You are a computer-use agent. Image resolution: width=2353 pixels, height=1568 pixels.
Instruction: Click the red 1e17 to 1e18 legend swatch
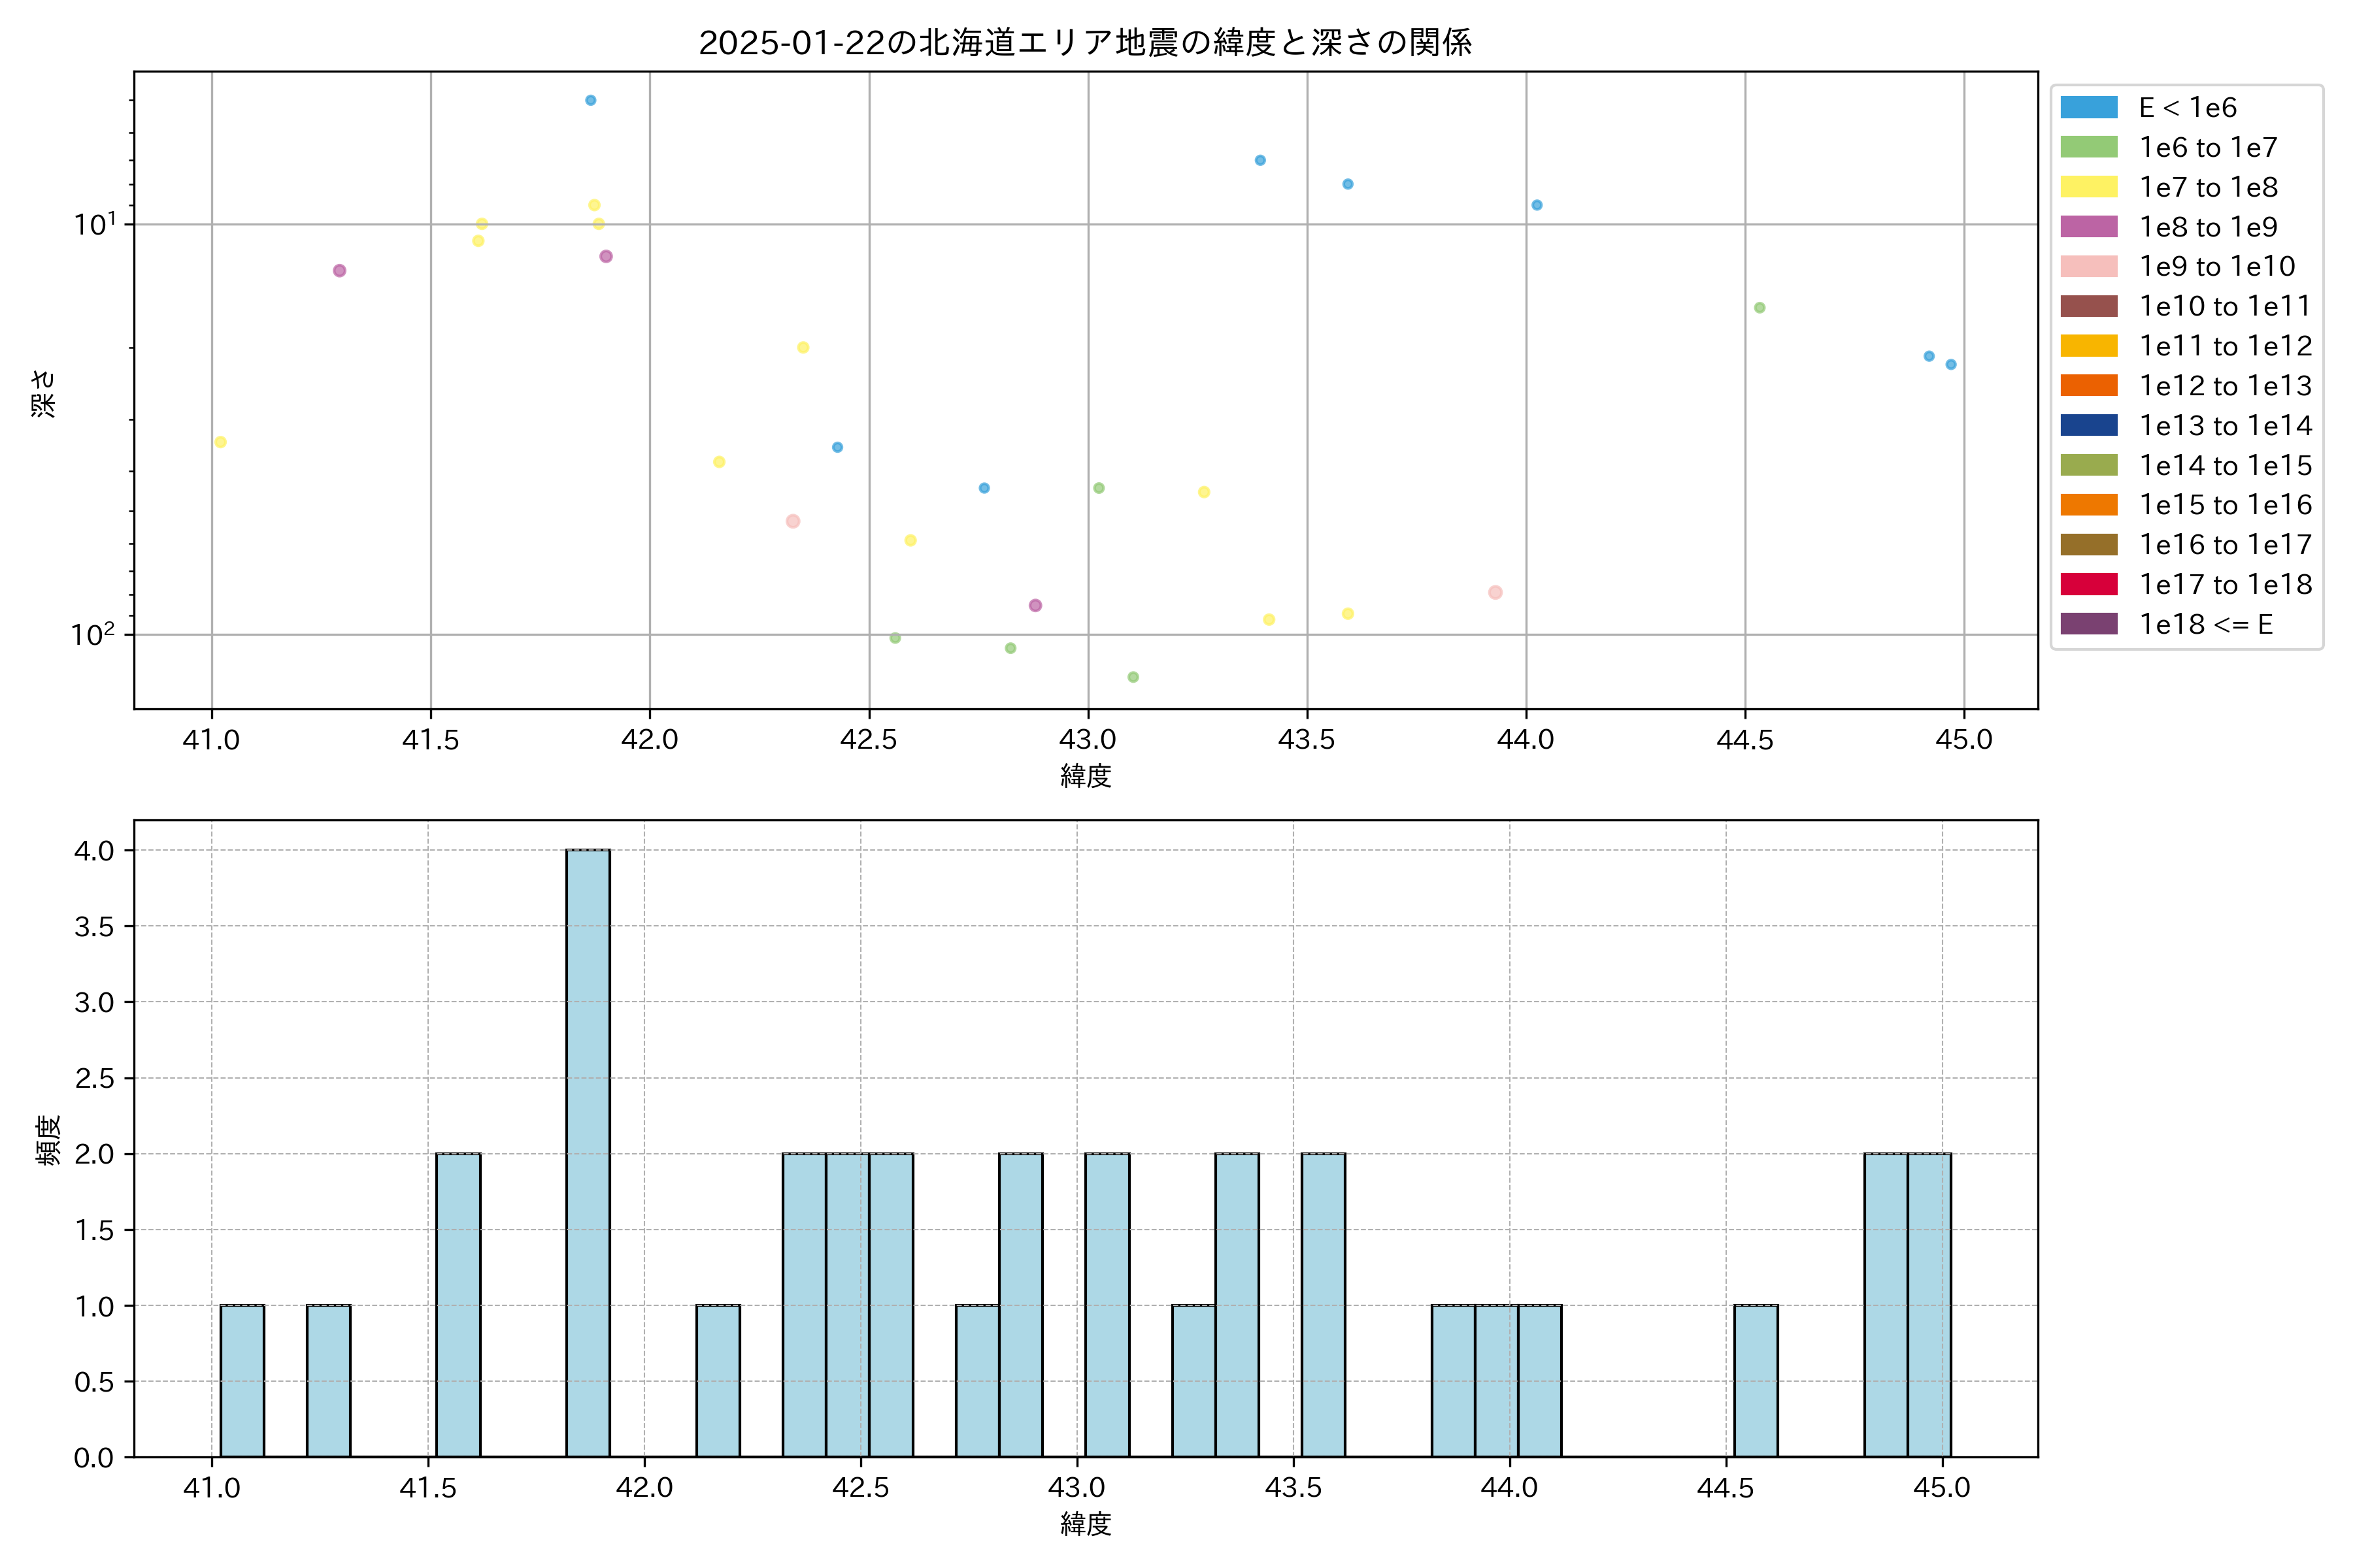pyautogui.click(x=2088, y=584)
